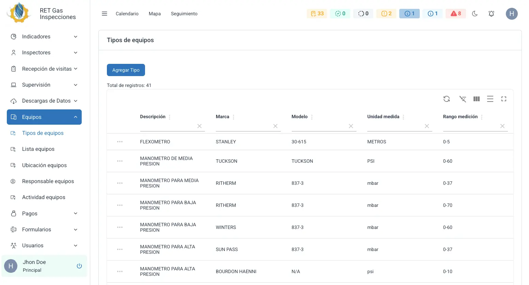Open the green check badge showing 0
This screenshot has width=529, height=285.
(x=340, y=14)
